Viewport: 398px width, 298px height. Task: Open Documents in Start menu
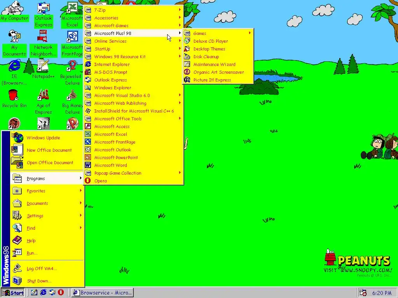[x=47, y=203]
